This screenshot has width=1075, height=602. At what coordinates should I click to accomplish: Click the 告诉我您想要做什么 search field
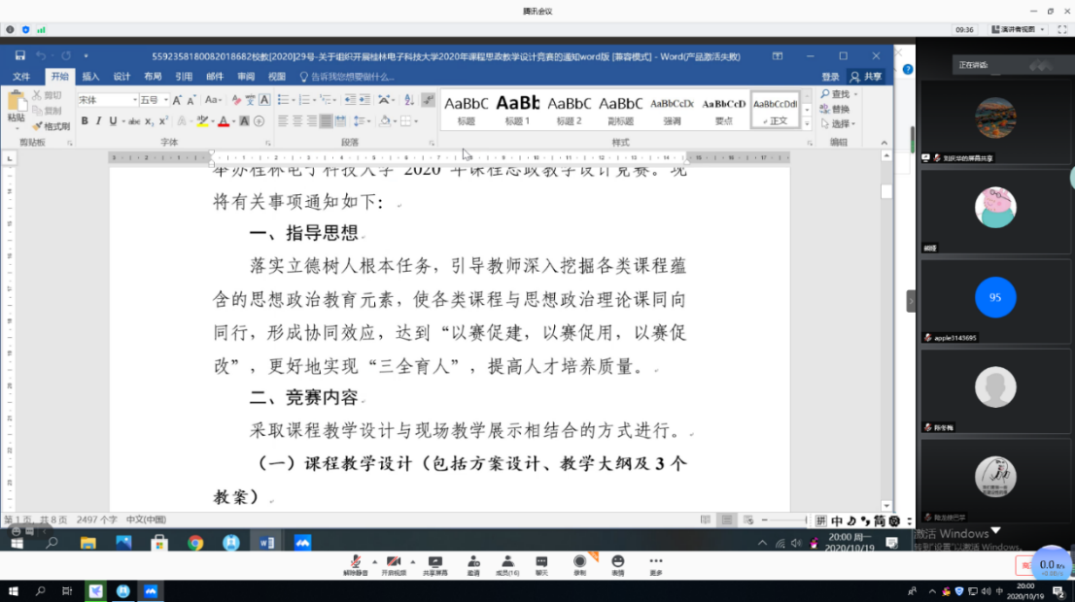tap(352, 77)
